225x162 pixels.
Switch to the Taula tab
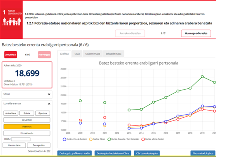click(76, 53)
